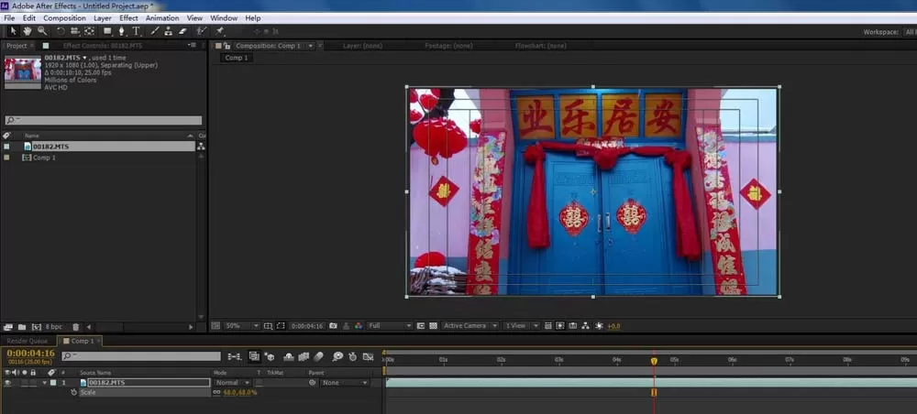
Task: Open the Full resolution dropdown
Action: 390,326
